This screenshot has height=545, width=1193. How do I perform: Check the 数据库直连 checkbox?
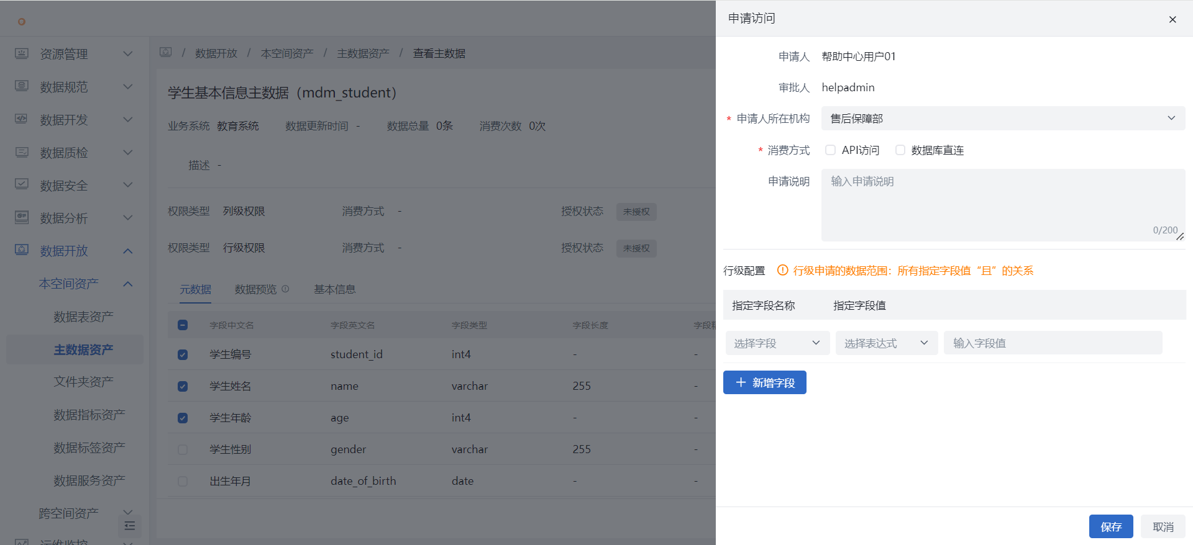tap(900, 150)
